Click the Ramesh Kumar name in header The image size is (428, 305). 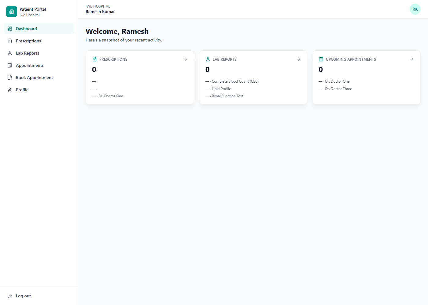point(100,12)
